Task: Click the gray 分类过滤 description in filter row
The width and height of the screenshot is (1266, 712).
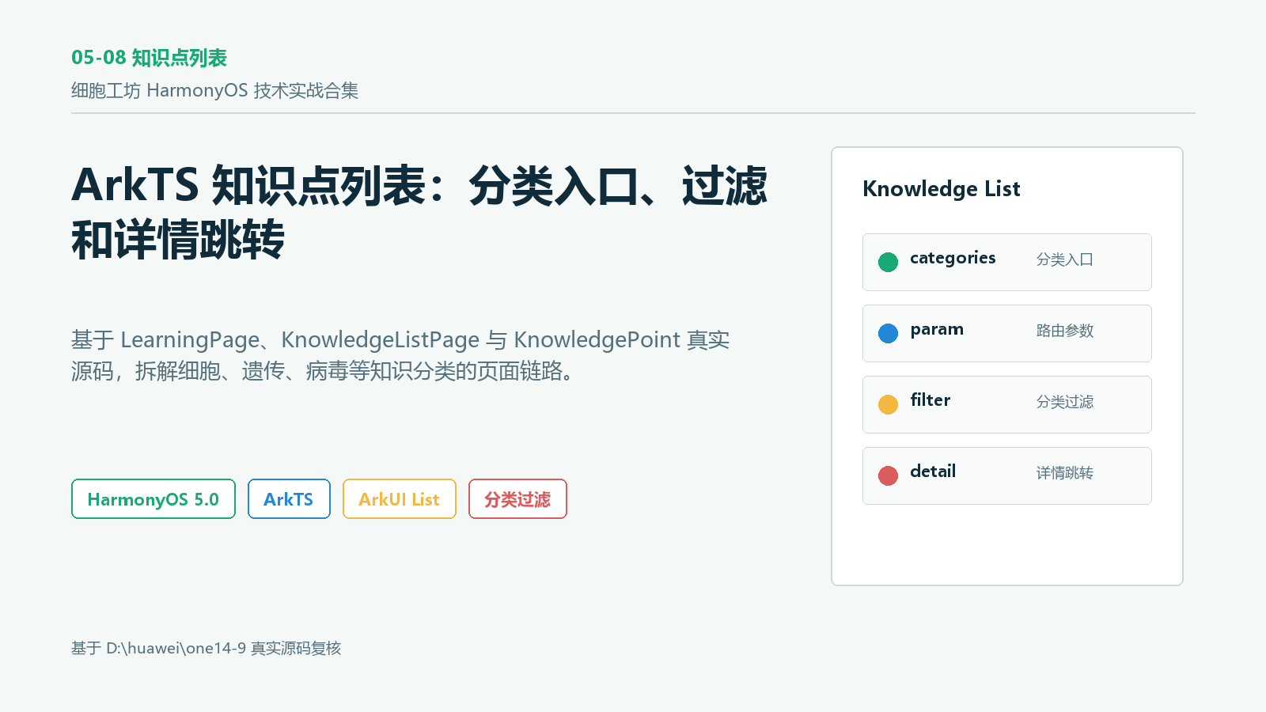Action: (1065, 402)
